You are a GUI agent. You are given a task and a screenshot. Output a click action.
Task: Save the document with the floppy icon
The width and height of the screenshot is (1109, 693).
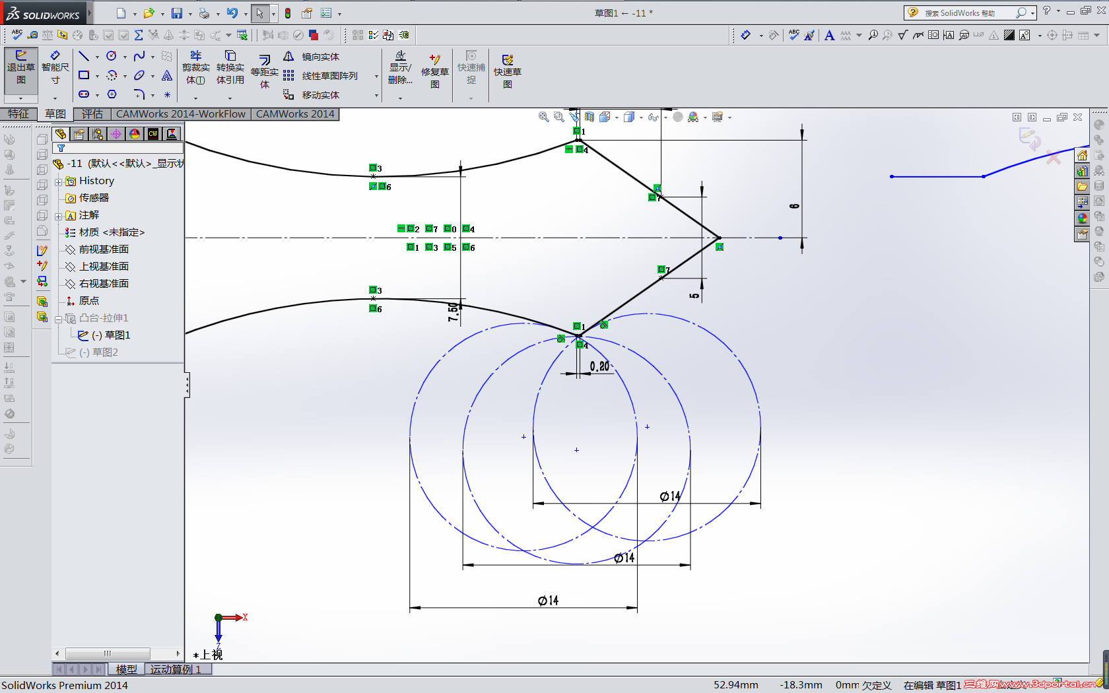(x=176, y=13)
